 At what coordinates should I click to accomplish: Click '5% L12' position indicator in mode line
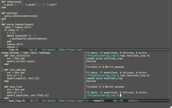coord(34,101)
